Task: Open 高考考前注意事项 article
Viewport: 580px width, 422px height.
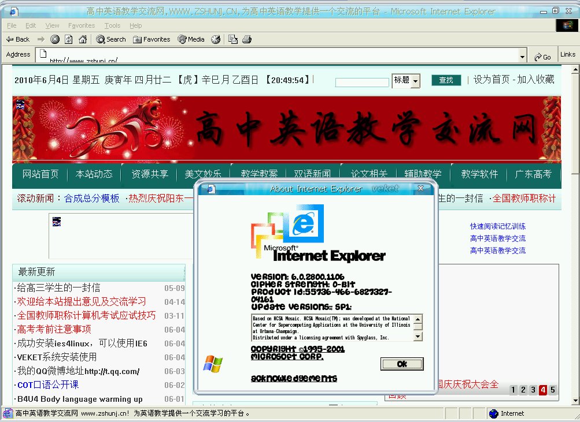Action: tap(54, 329)
